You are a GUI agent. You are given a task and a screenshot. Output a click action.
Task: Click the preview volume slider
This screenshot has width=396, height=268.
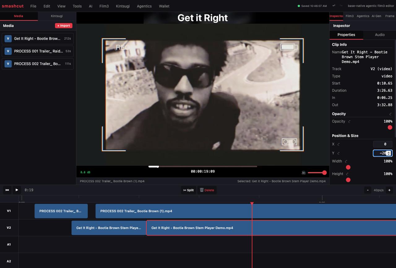tap(316, 173)
